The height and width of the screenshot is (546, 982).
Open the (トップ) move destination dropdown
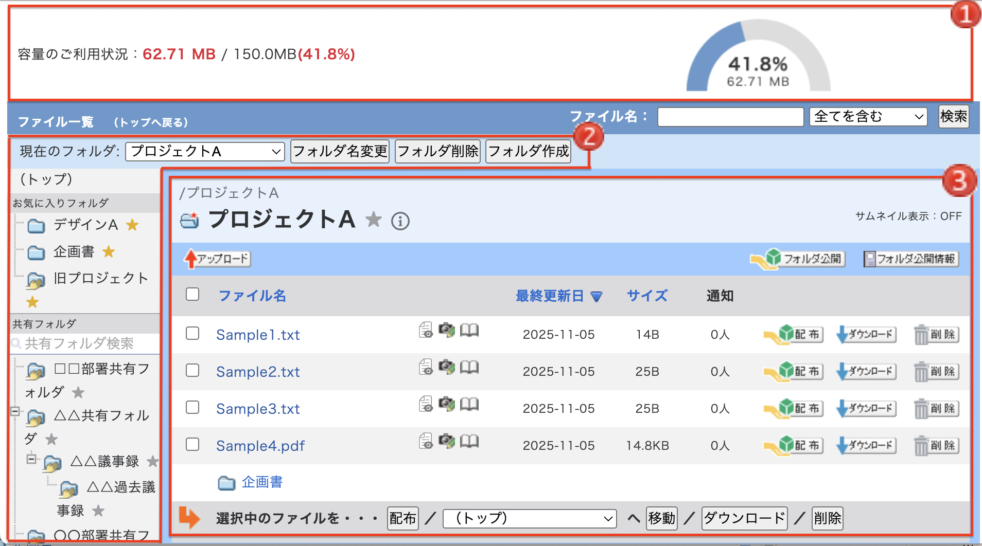click(x=530, y=518)
